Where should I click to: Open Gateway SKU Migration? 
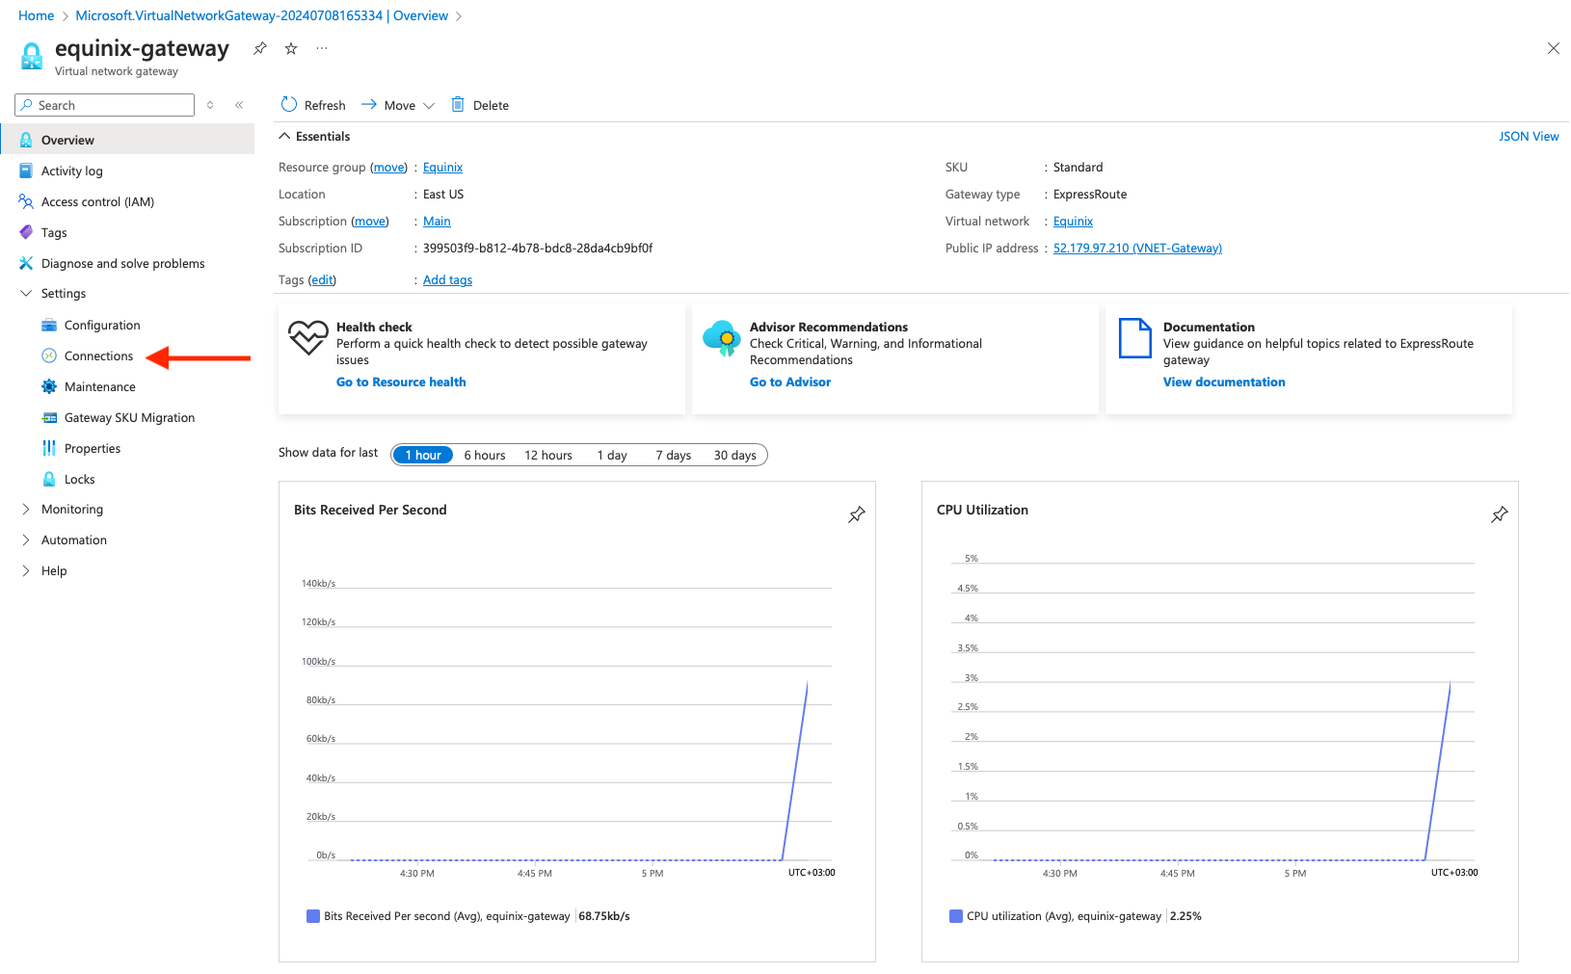[x=127, y=417]
